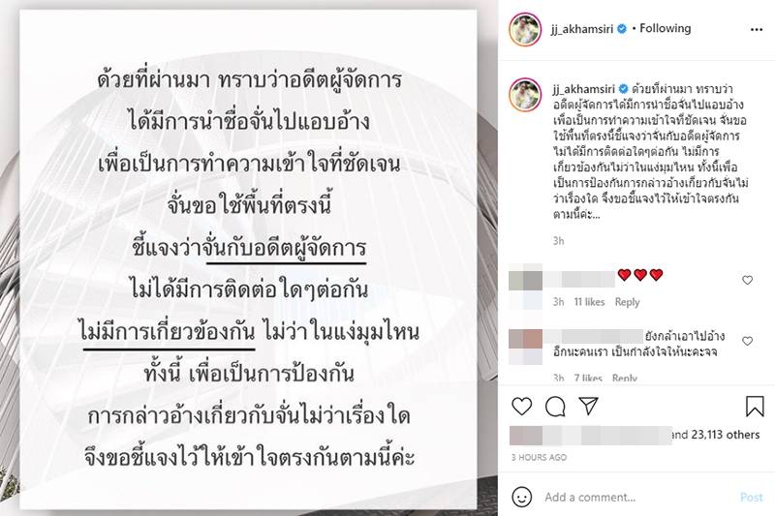Open the posted Thai statement image
This screenshot has height=516, width=775.
249,259
